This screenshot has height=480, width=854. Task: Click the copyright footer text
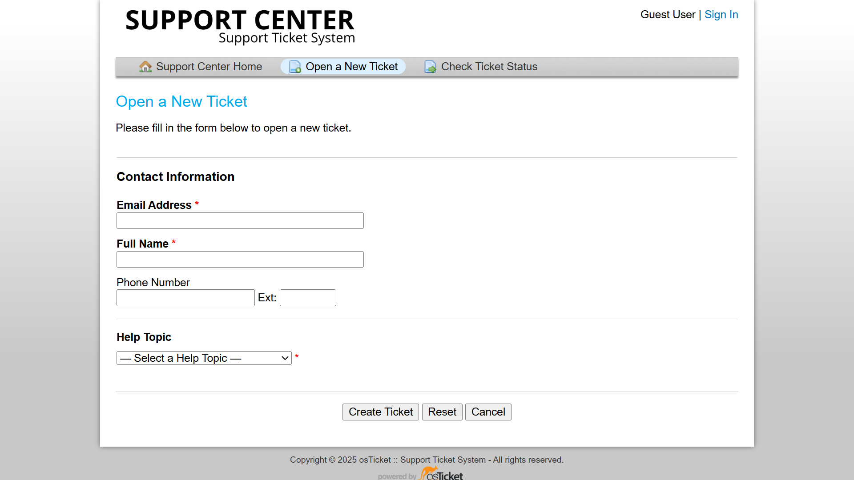click(x=427, y=460)
